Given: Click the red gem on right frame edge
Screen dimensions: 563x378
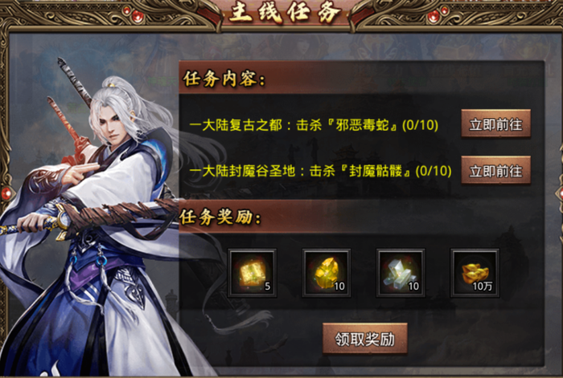Looking at the screenshot, I should [x=560, y=193].
